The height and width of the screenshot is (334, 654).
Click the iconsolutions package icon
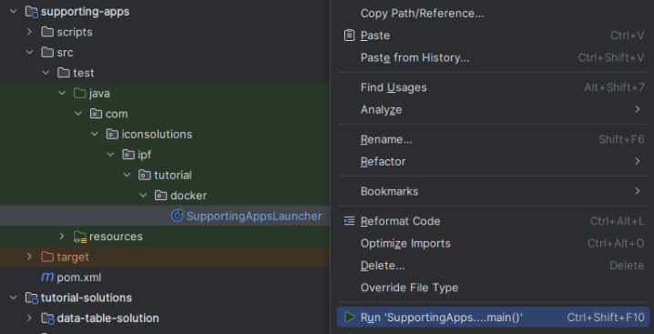(112, 135)
